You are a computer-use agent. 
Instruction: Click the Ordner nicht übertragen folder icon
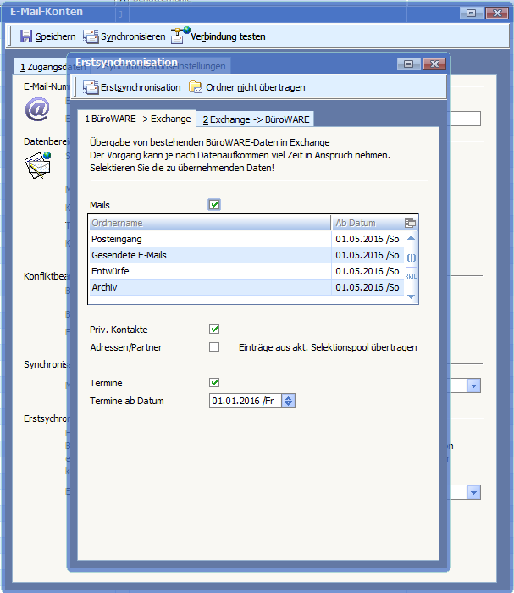coord(196,87)
